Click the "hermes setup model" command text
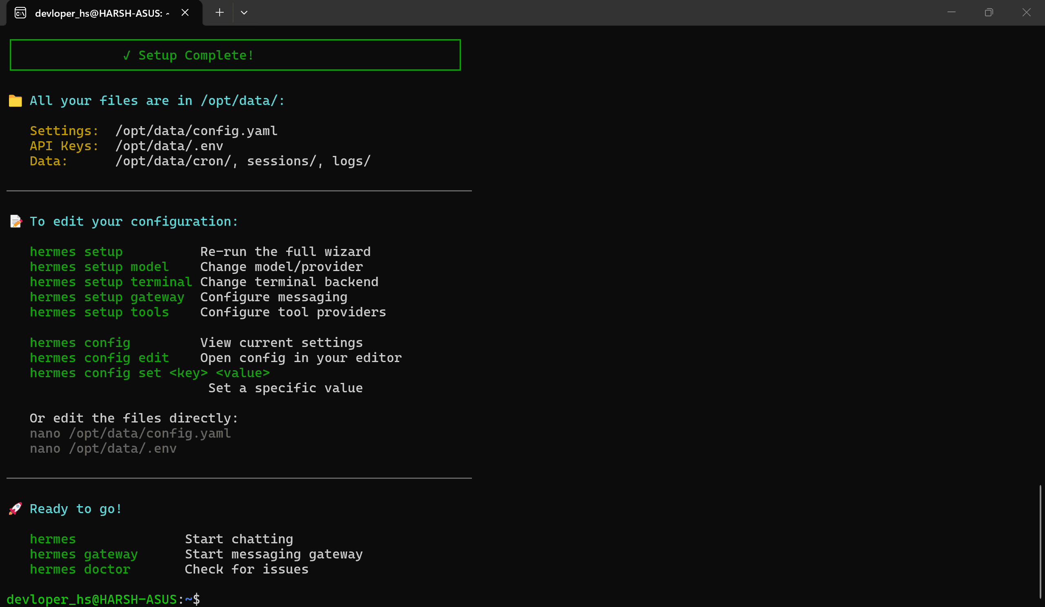The width and height of the screenshot is (1045, 607). 99,267
